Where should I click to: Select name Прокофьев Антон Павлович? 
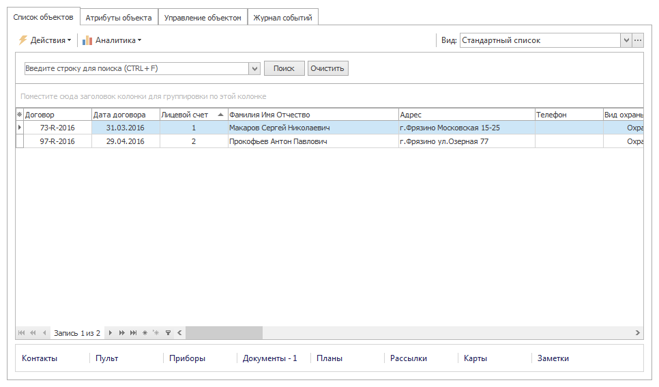(x=313, y=141)
